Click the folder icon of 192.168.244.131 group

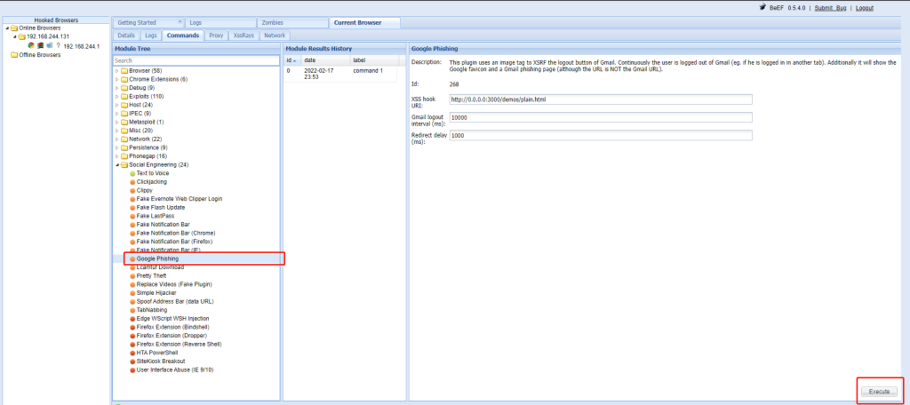22,36
